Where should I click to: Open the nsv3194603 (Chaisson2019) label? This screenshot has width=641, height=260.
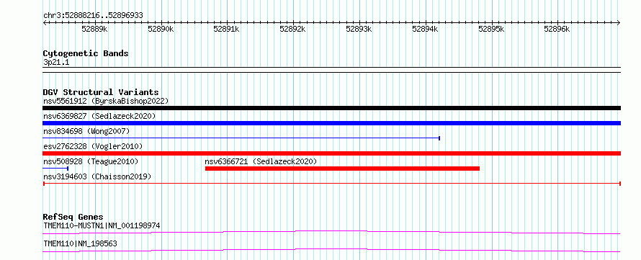tap(97, 176)
